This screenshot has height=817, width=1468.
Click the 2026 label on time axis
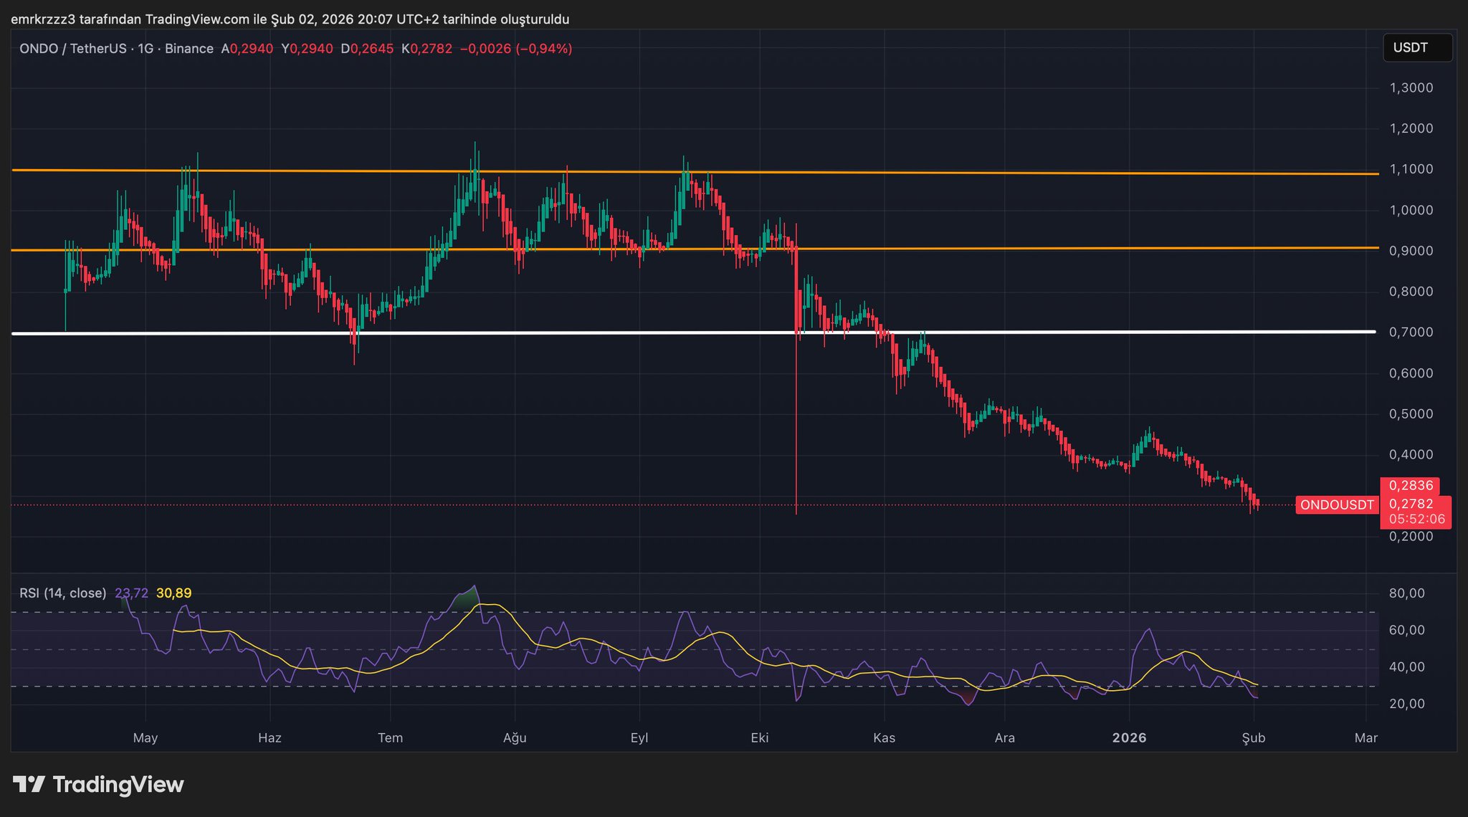(1129, 738)
